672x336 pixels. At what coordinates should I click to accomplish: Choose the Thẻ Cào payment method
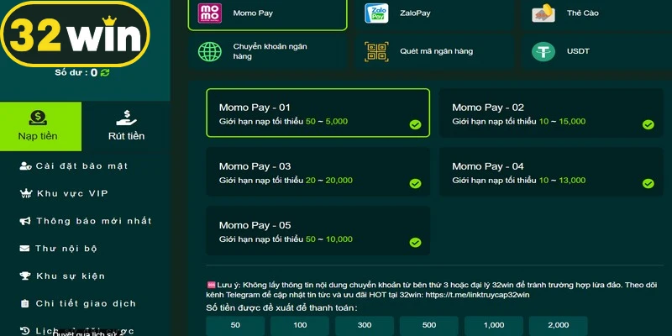[x=596, y=14]
